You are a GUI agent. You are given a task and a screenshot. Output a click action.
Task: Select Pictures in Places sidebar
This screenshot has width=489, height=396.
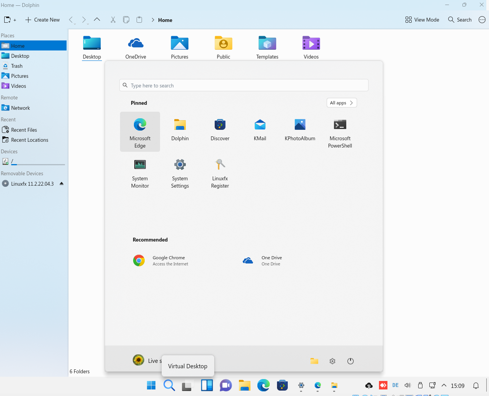click(33, 76)
